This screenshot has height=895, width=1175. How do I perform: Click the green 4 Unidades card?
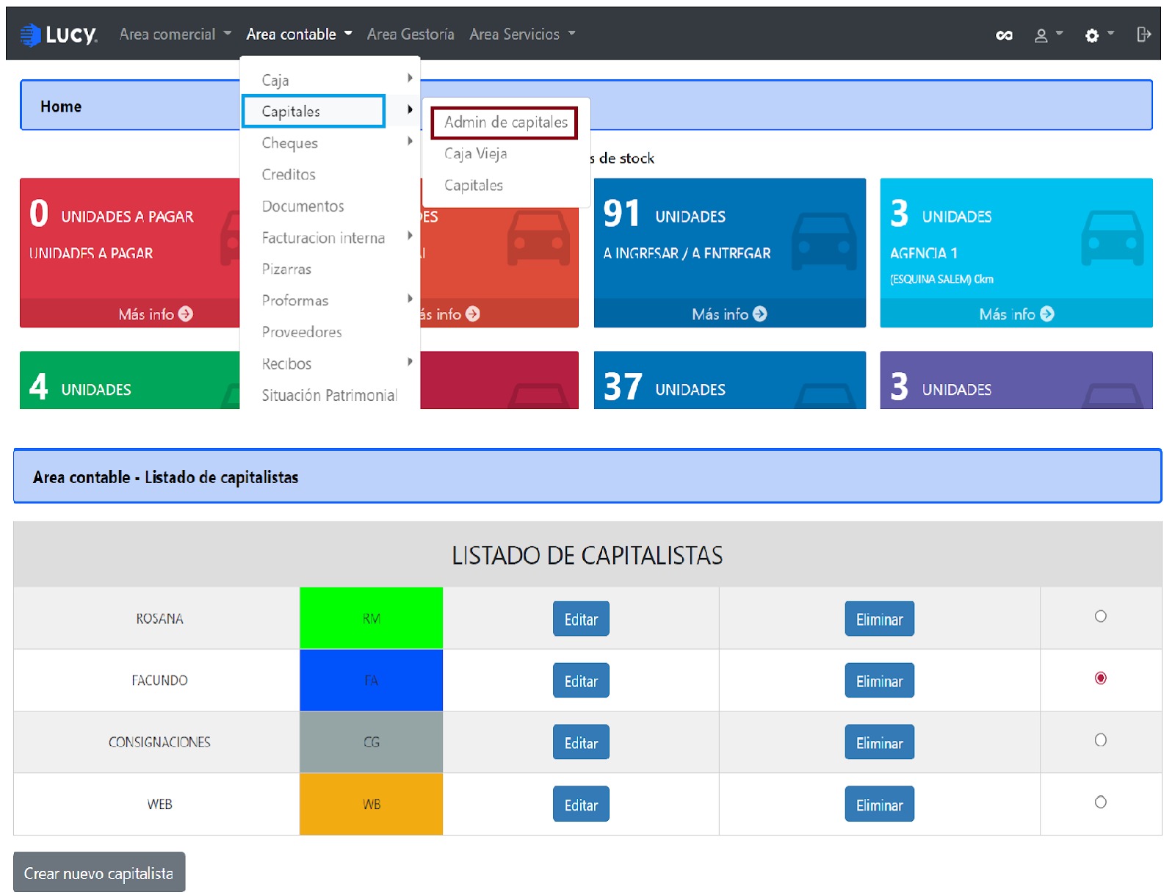click(x=130, y=380)
